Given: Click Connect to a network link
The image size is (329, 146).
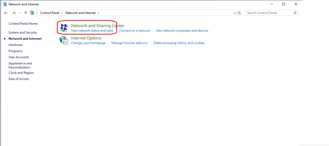Looking at the screenshot, I should pyautogui.click(x=134, y=31).
